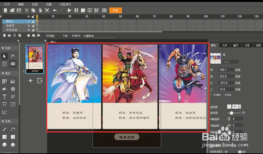Generate QR code preview

coord(96,10)
